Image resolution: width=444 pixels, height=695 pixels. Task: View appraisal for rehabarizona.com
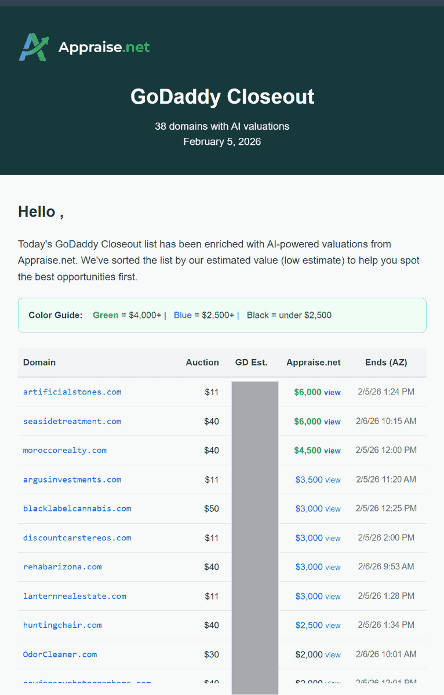tap(333, 567)
